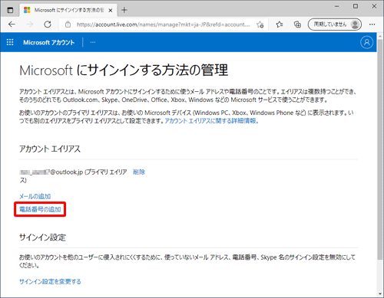Viewport: 384px width, 298px height.
Task: Expand the header ellipsis menu
Action: [93, 42]
